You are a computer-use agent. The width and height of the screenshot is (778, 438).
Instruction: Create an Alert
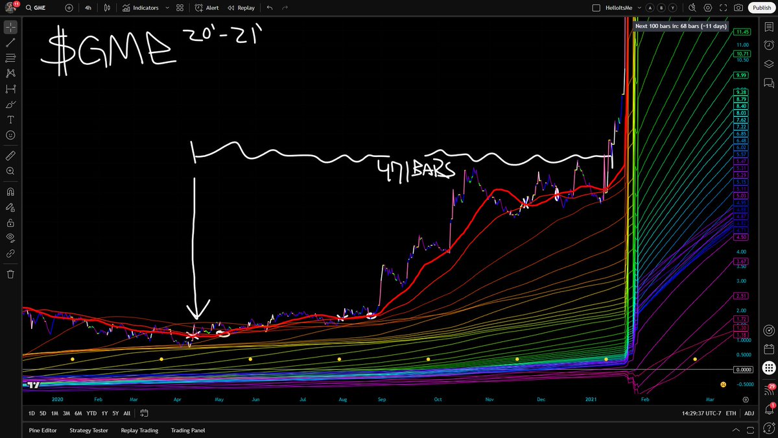(207, 8)
